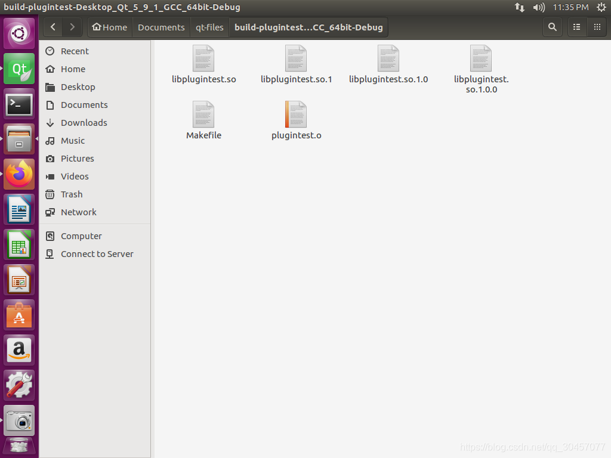Select the libplugintest.so.1.0.0 file icon
The image size is (611, 458).
pyautogui.click(x=481, y=58)
